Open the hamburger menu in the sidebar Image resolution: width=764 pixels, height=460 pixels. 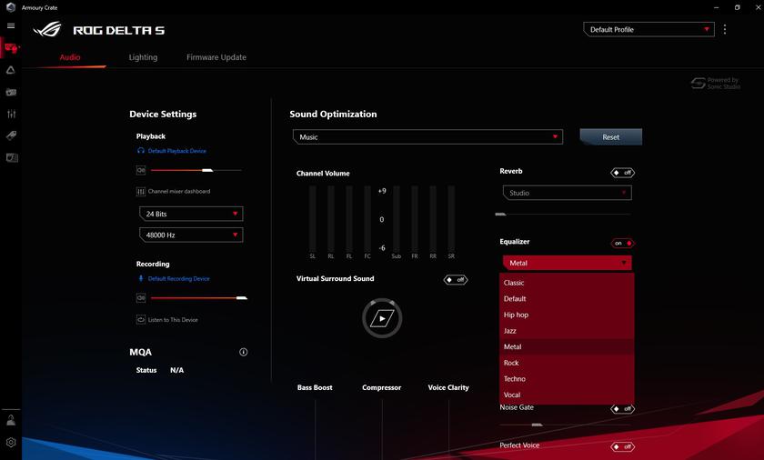tap(11, 26)
